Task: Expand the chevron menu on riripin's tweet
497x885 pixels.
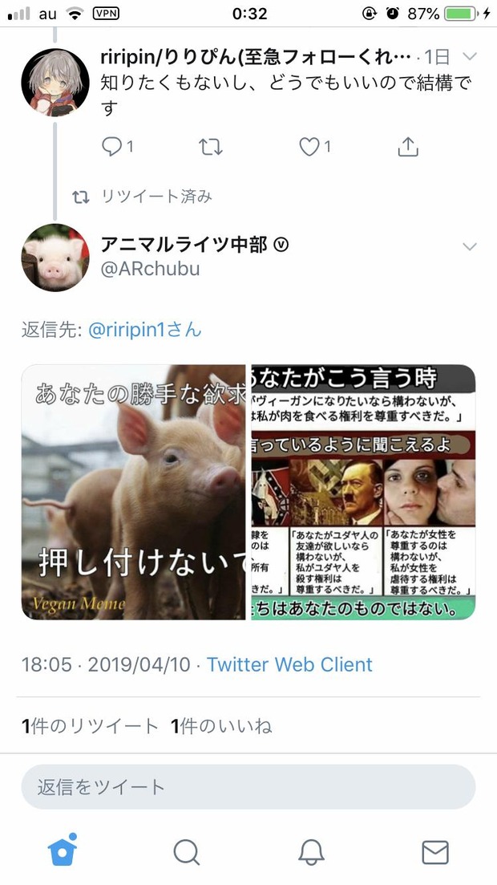Action: coord(470,56)
